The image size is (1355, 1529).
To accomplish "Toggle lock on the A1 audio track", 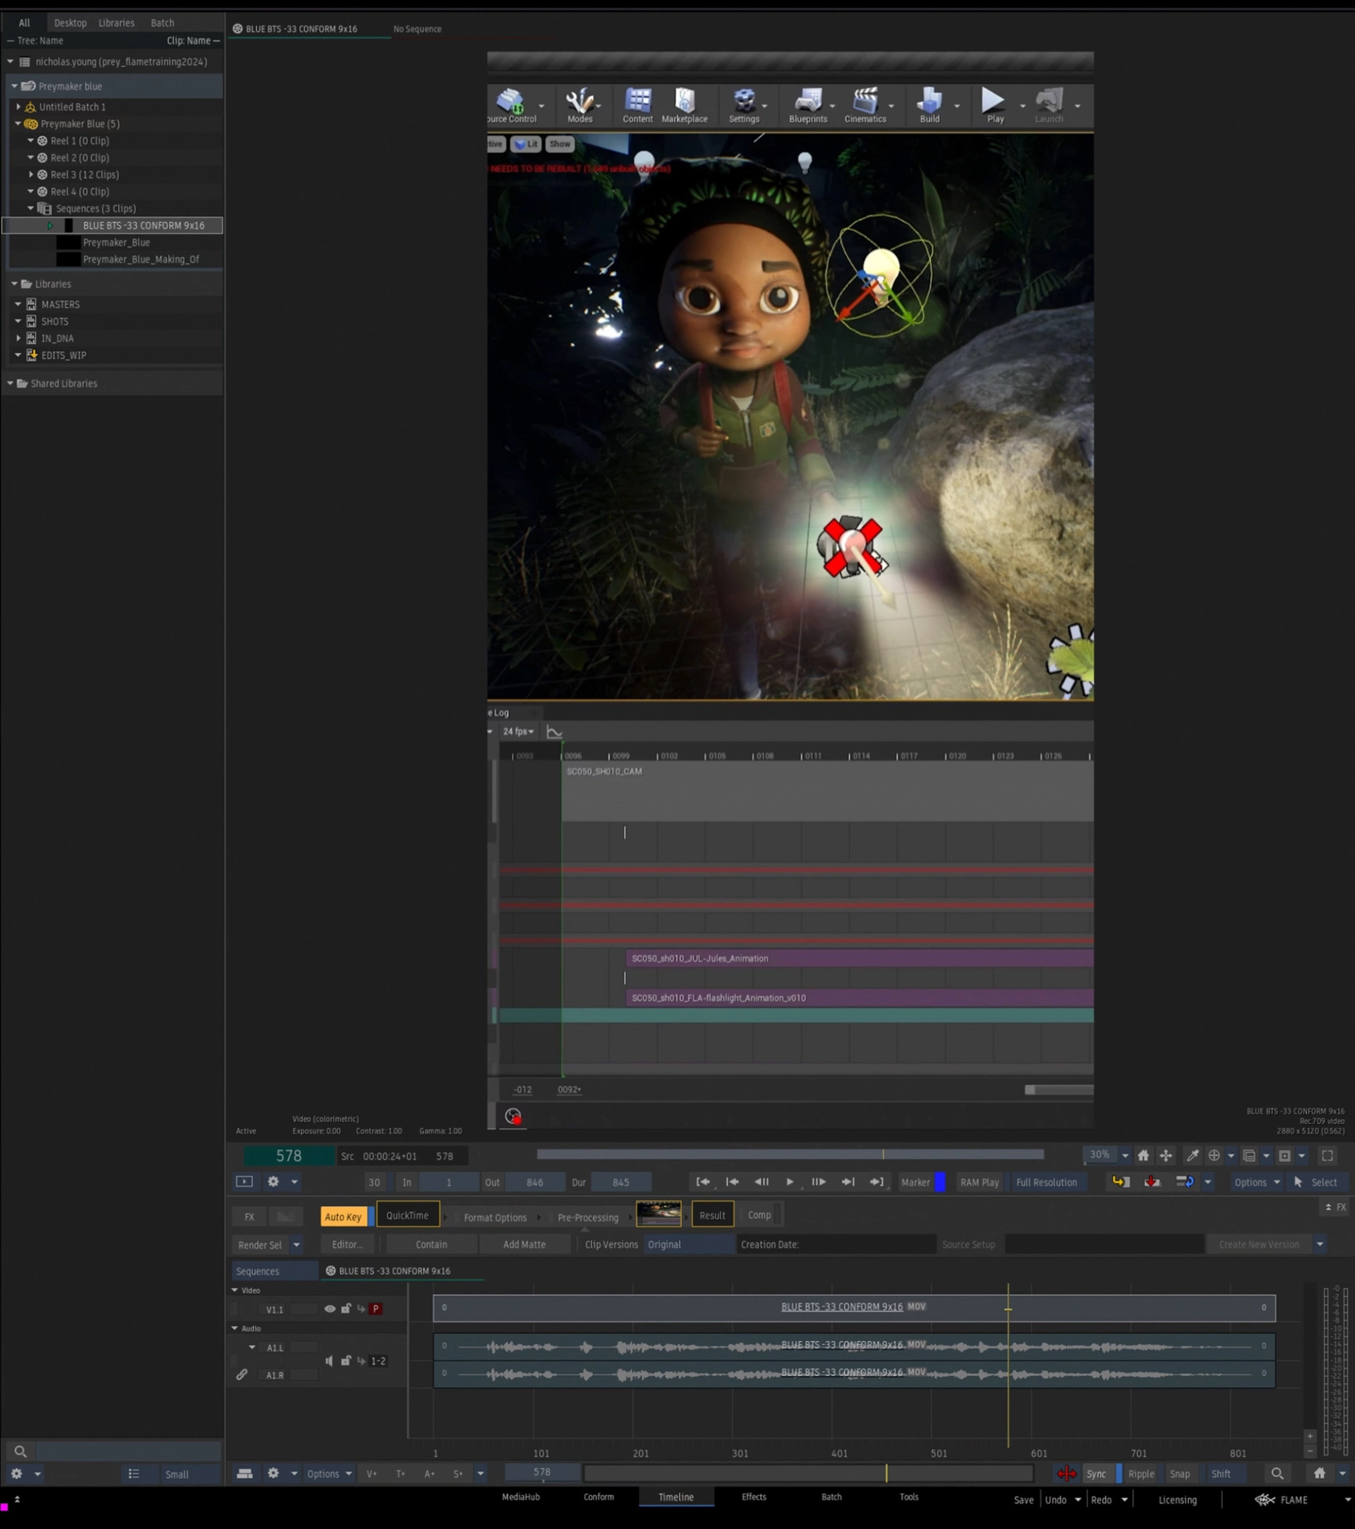I will point(347,1361).
